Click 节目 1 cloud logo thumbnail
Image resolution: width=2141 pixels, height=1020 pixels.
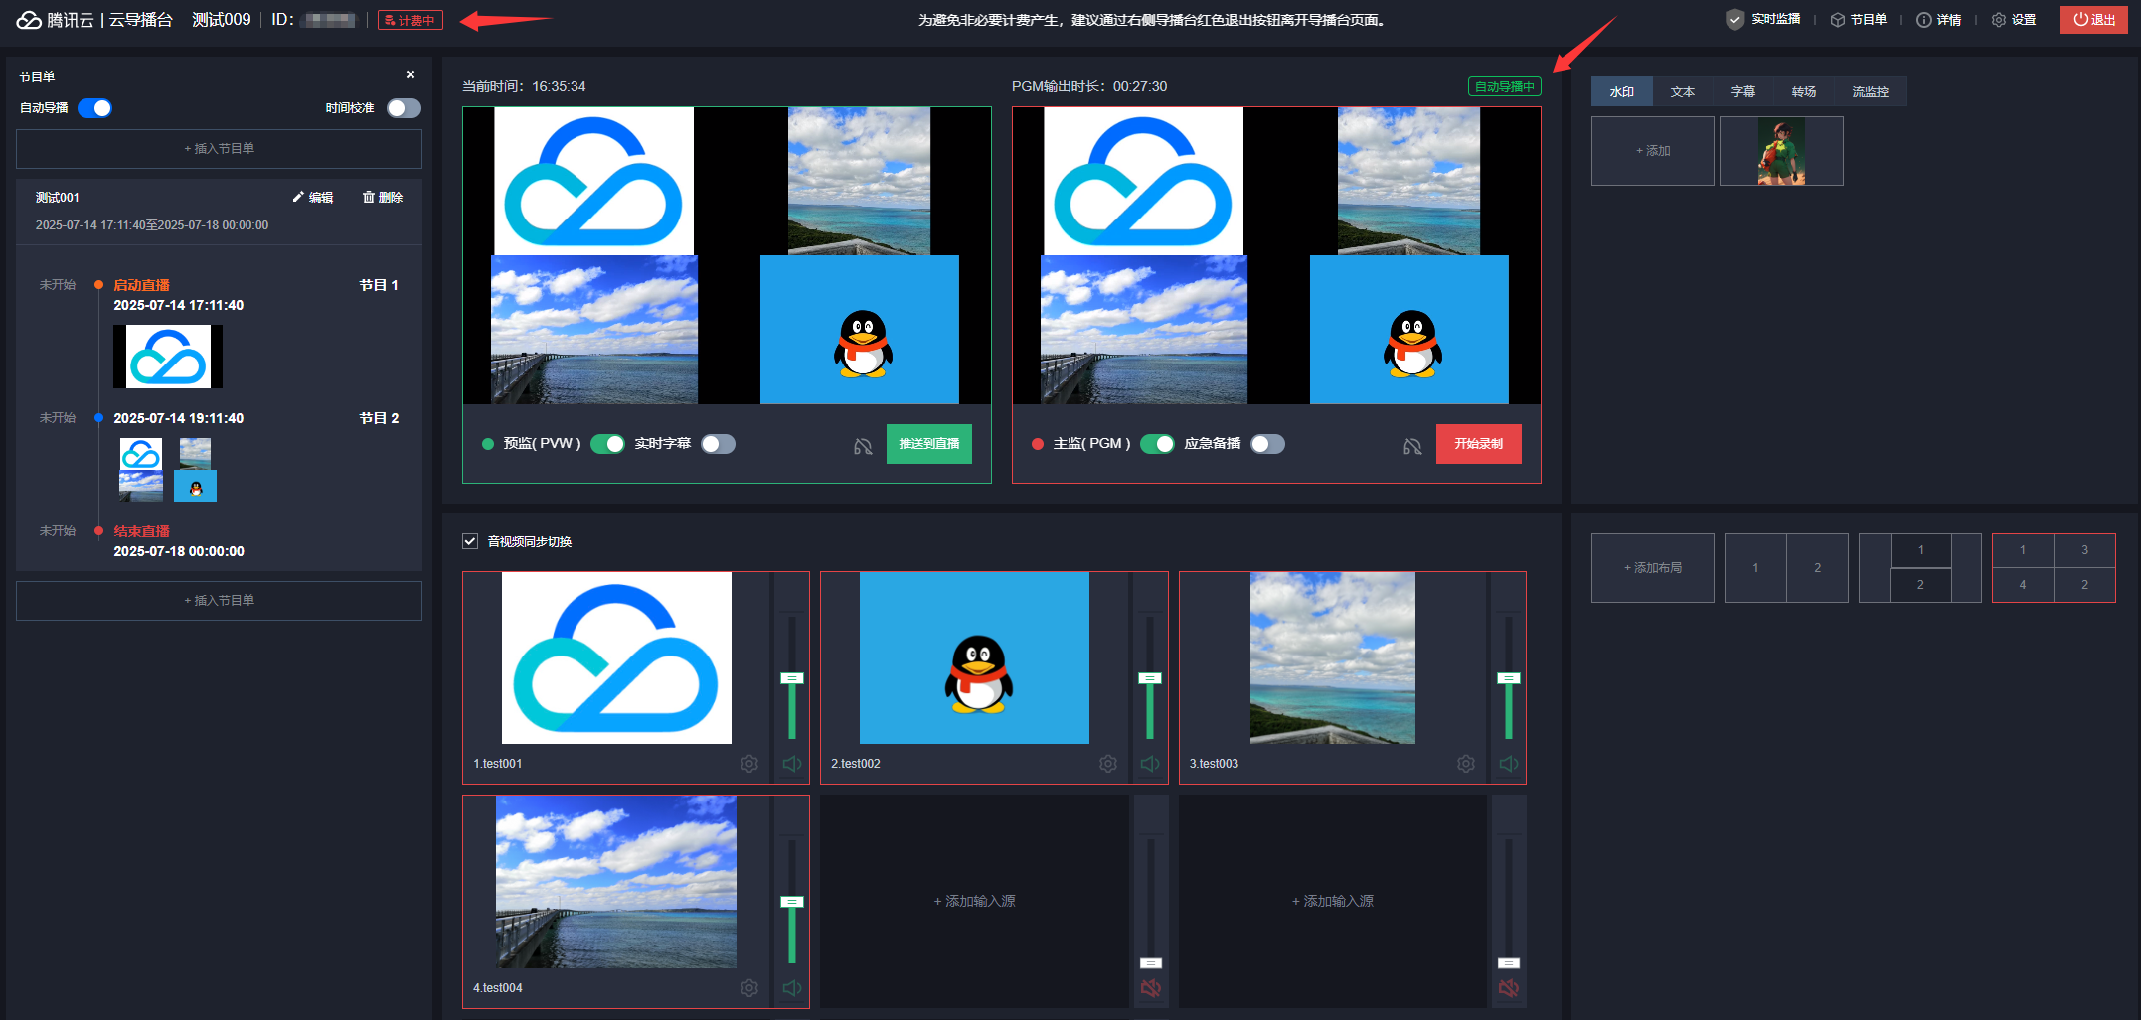pos(168,357)
